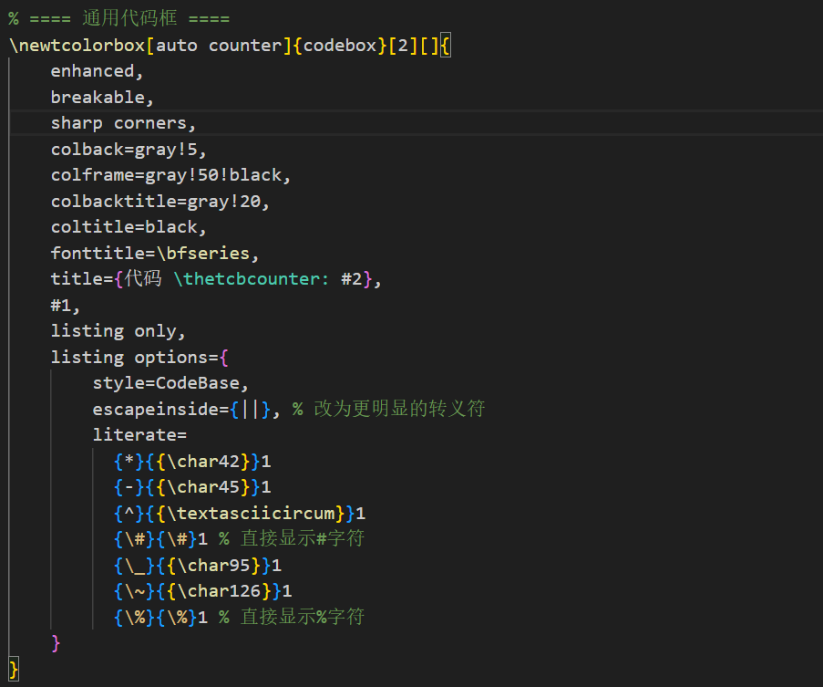The image size is (823, 687).
Task: Click the 'literate=' line
Action: [x=139, y=435]
